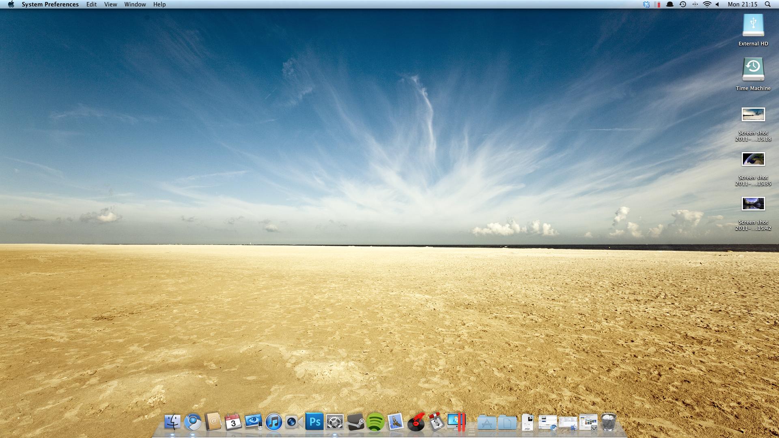
Task: Open the Window menu
Action: click(135, 4)
